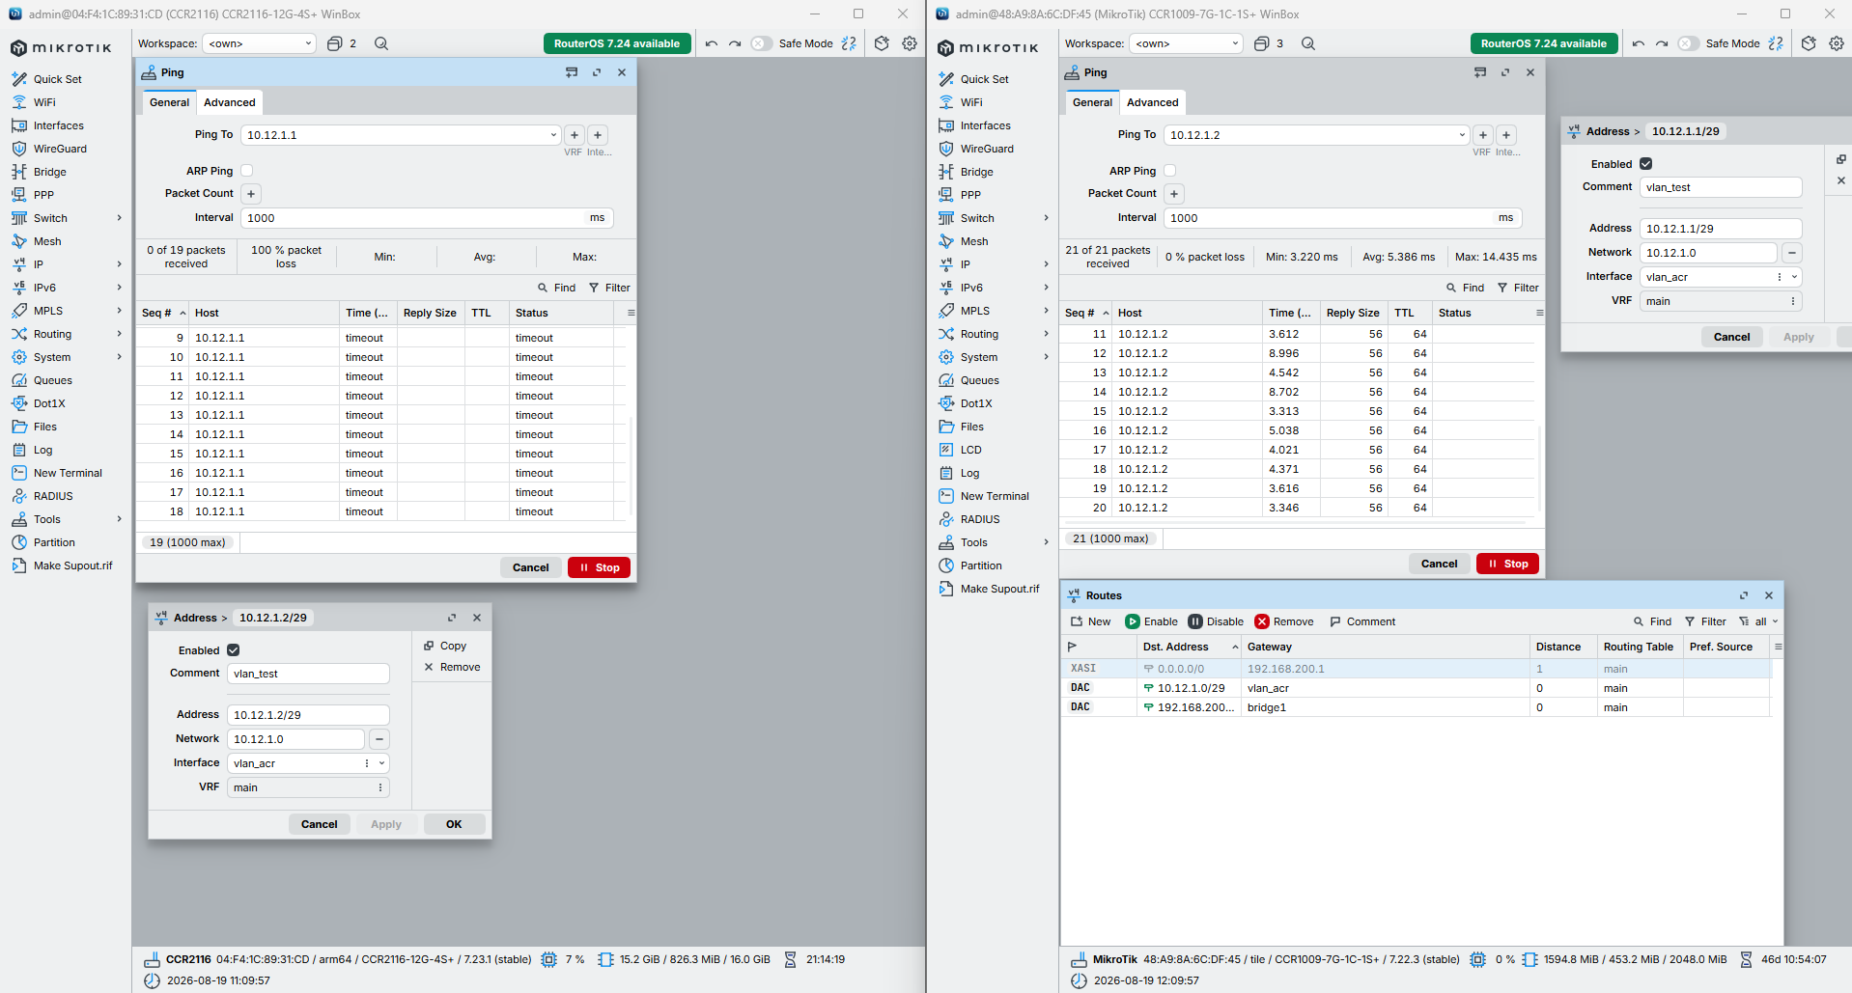Add Packet Count in right Ping window
The image size is (1852, 993).
[1174, 194]
